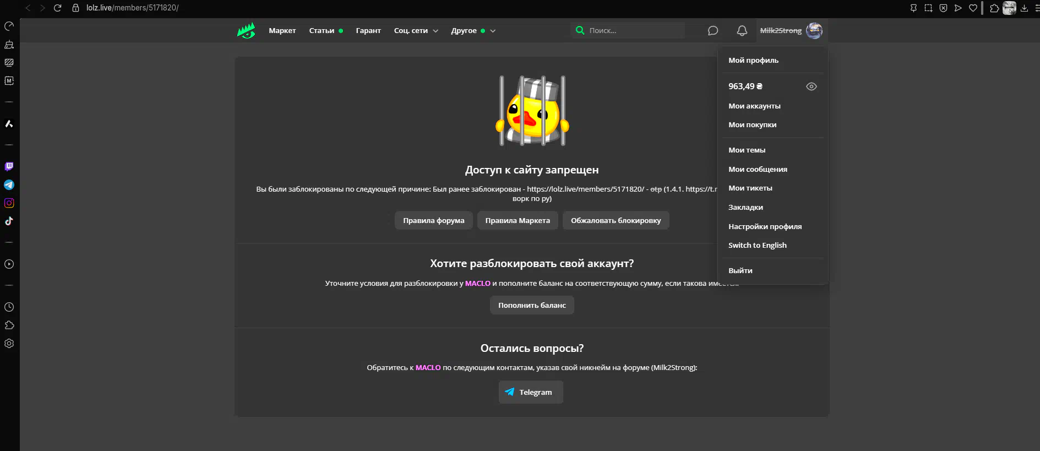Open History clock icon in sidebar

pos(9,307)
